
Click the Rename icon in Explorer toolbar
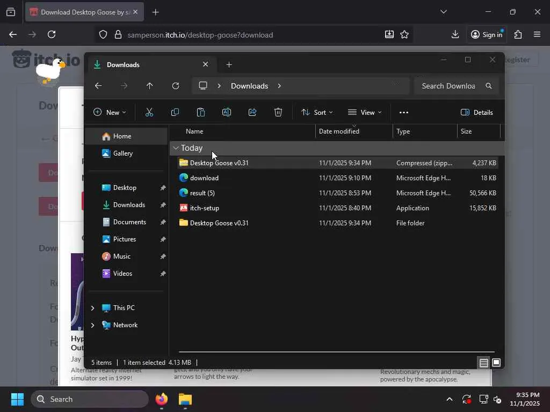point(227,112)
